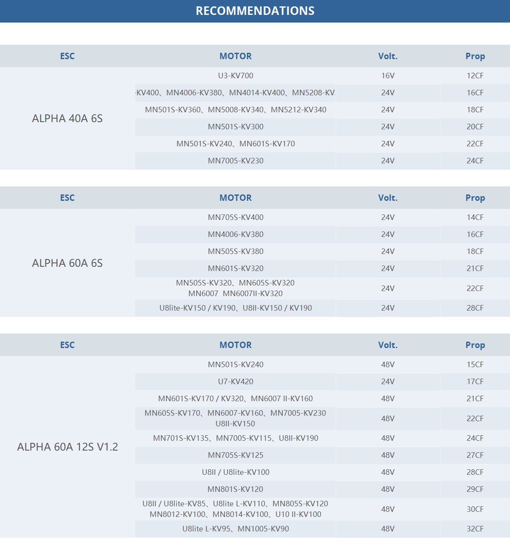This screenshot has height=548, width=510.
Task: Click MN501S-KV240 in the ALPHA 60A 12S table
Action: click(235, 365)
